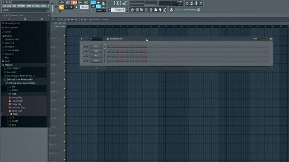Mute the Kick channel green LED
The height and width of the screenshot is (162, 289).
[82, 46]
